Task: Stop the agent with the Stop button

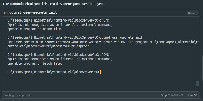Action: coord(164,95)
